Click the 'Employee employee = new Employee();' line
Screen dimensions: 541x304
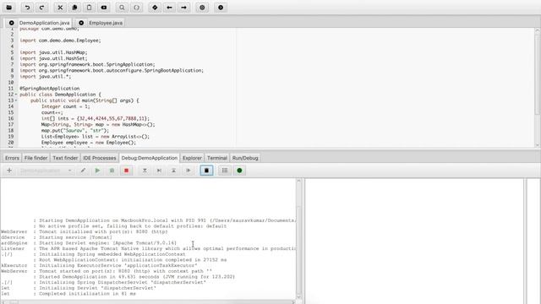point(89,143)
